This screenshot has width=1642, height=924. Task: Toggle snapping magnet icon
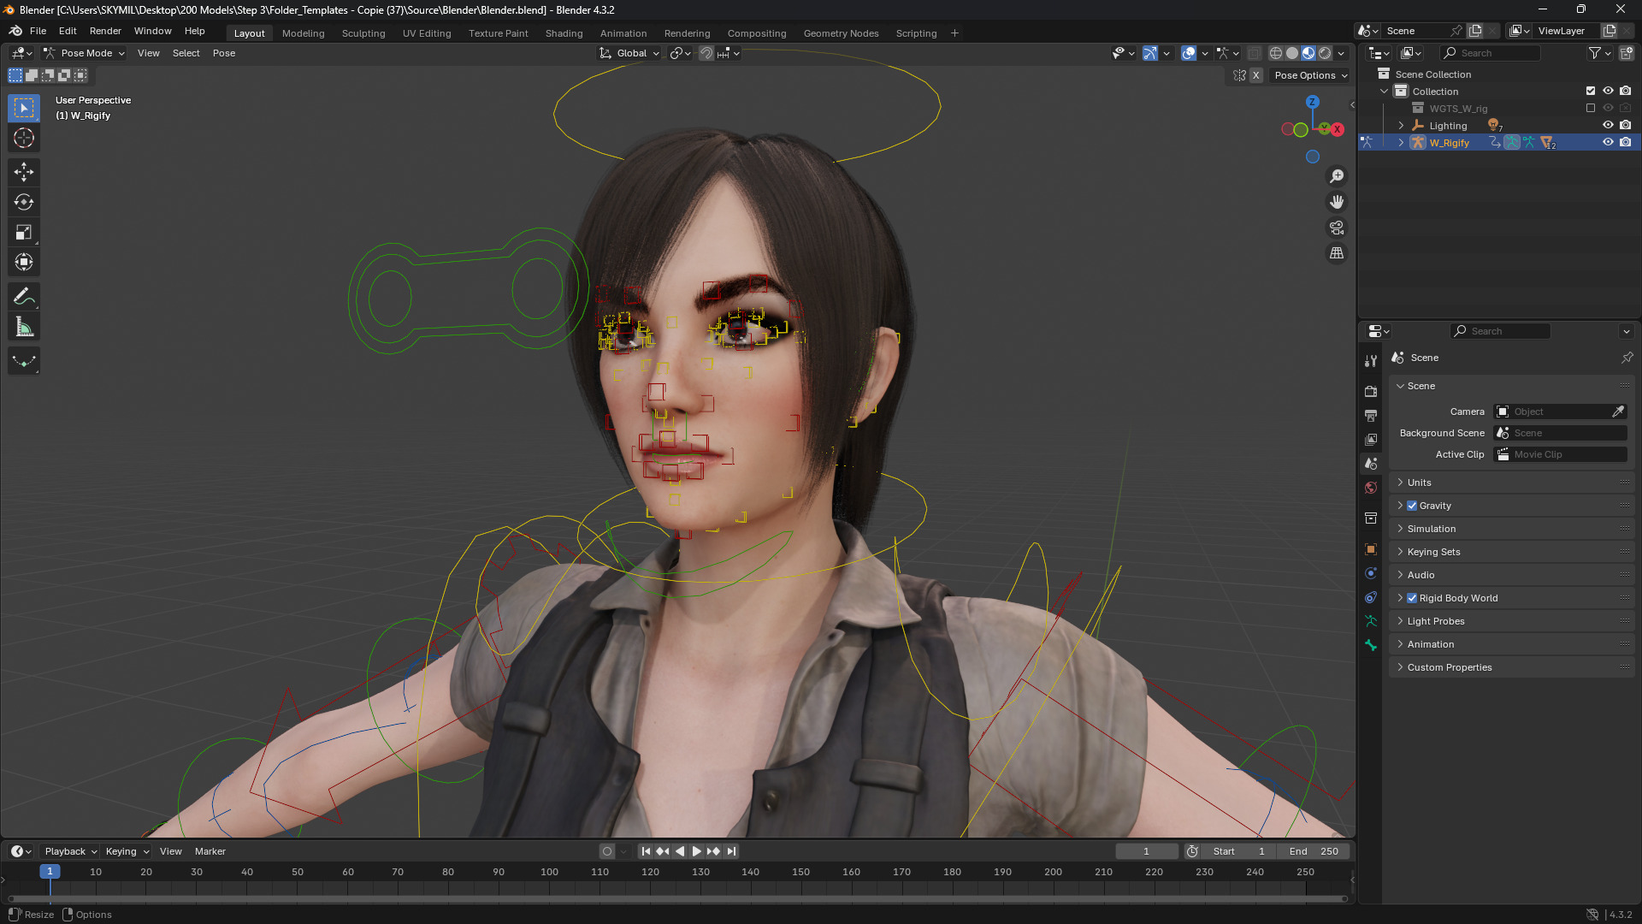(706, 53)
